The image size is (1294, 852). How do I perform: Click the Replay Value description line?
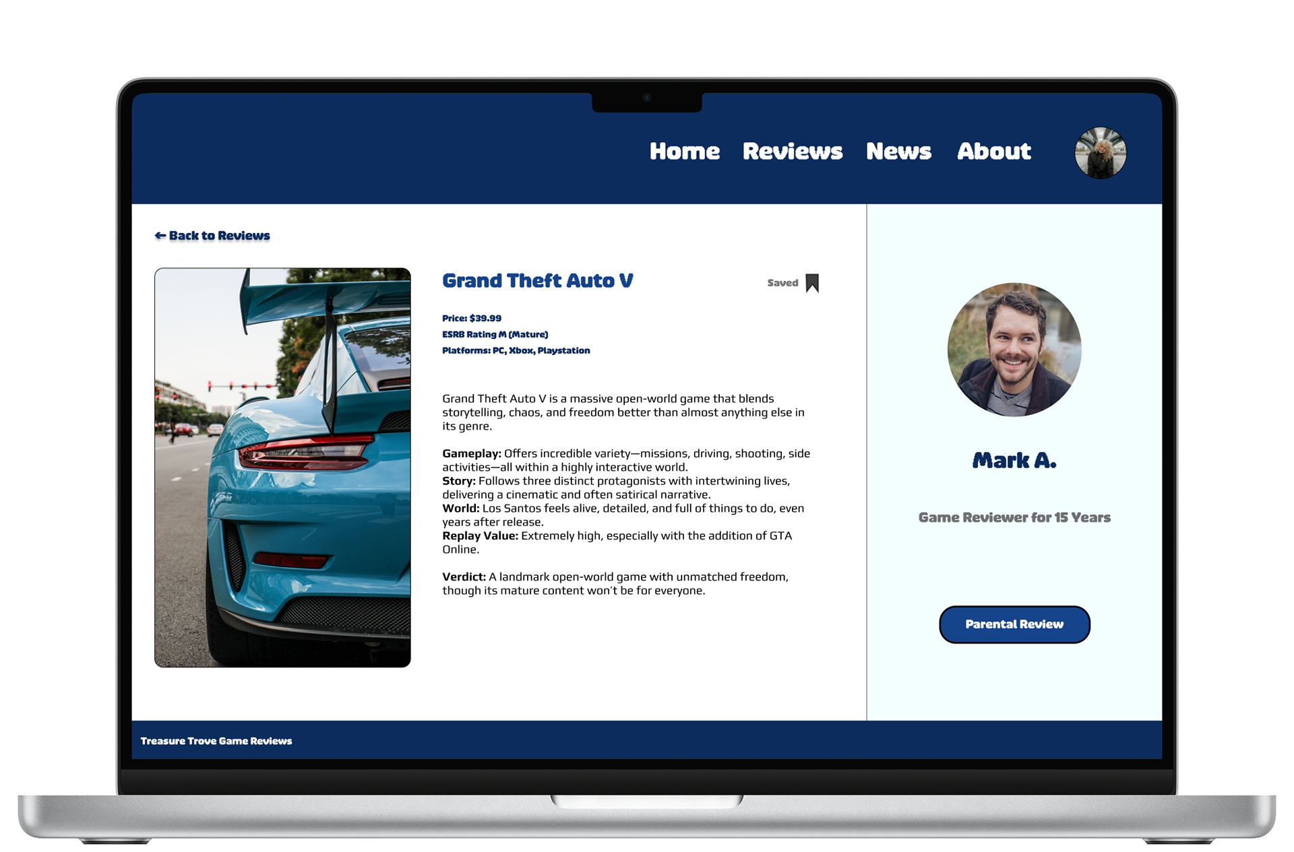[617, 543]
